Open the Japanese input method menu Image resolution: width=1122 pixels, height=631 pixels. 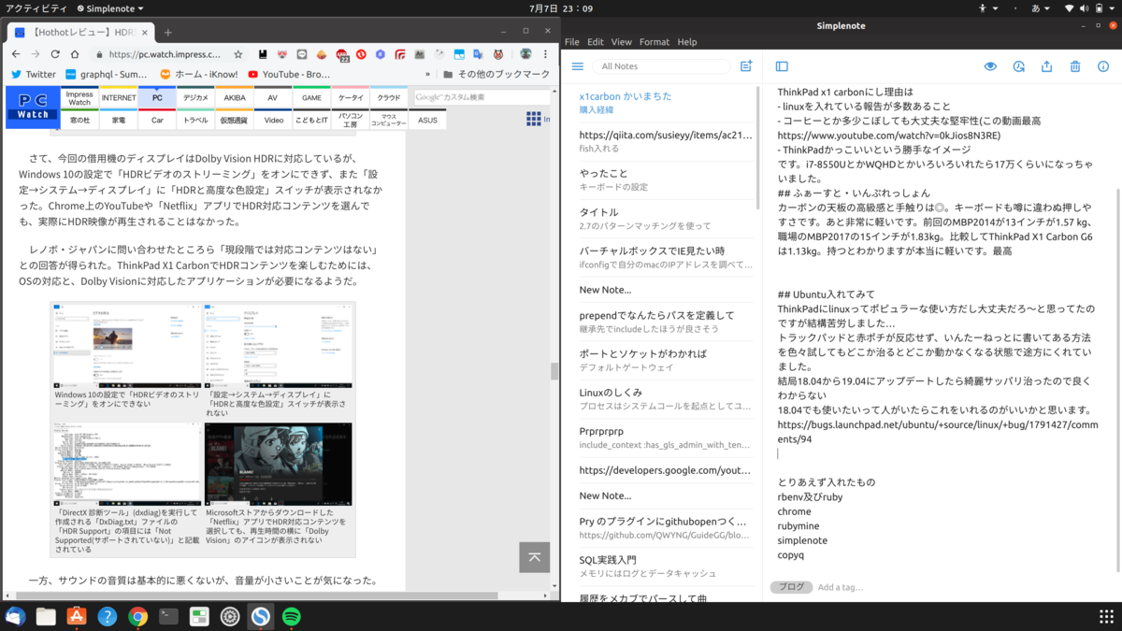click(1041, 8)
